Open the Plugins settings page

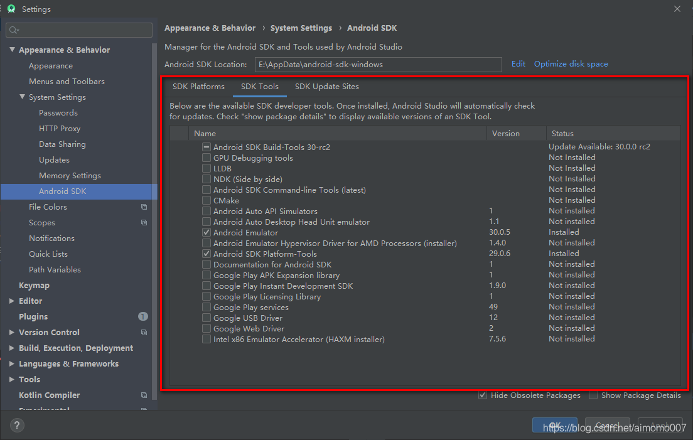tap(33, 317)
